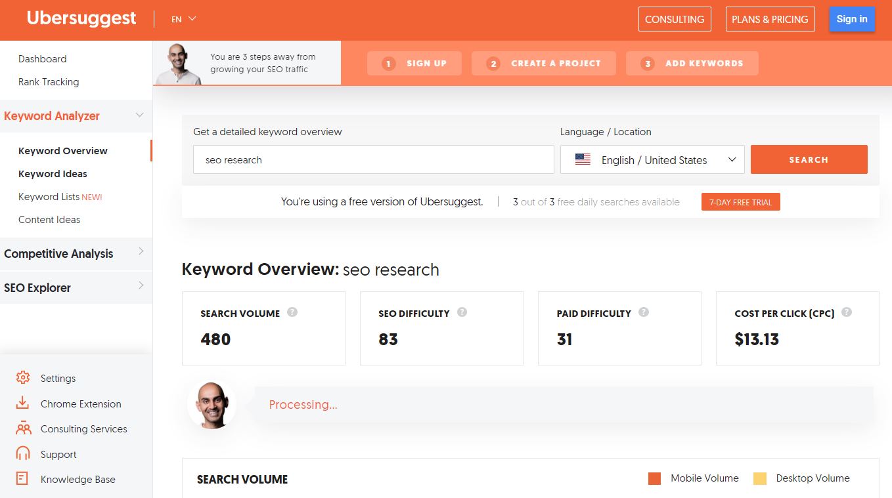Click step 1 SIGN UP
The image size is (892, 498).
point(414,64)
